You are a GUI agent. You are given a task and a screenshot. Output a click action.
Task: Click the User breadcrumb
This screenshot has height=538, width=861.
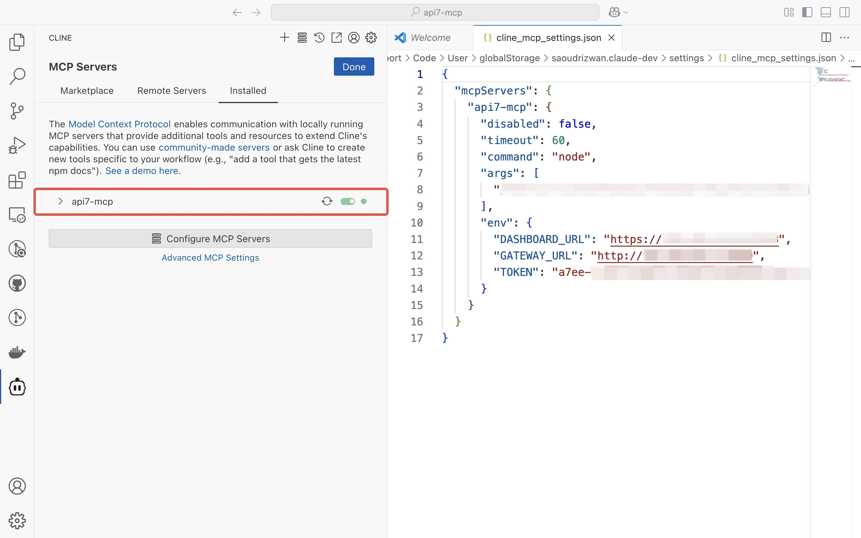point(457,58)
